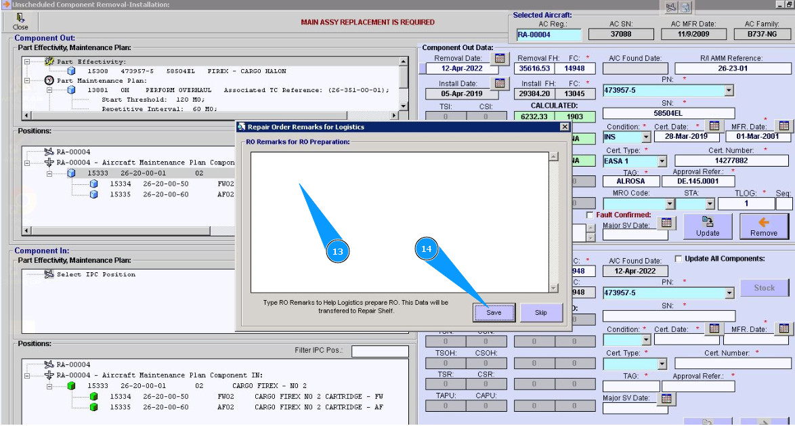Image resolution: width=795 pixels, height=426 pixels.
Task: Collapse the Part Effectivity tree node
Action: (x=27, y=62)
